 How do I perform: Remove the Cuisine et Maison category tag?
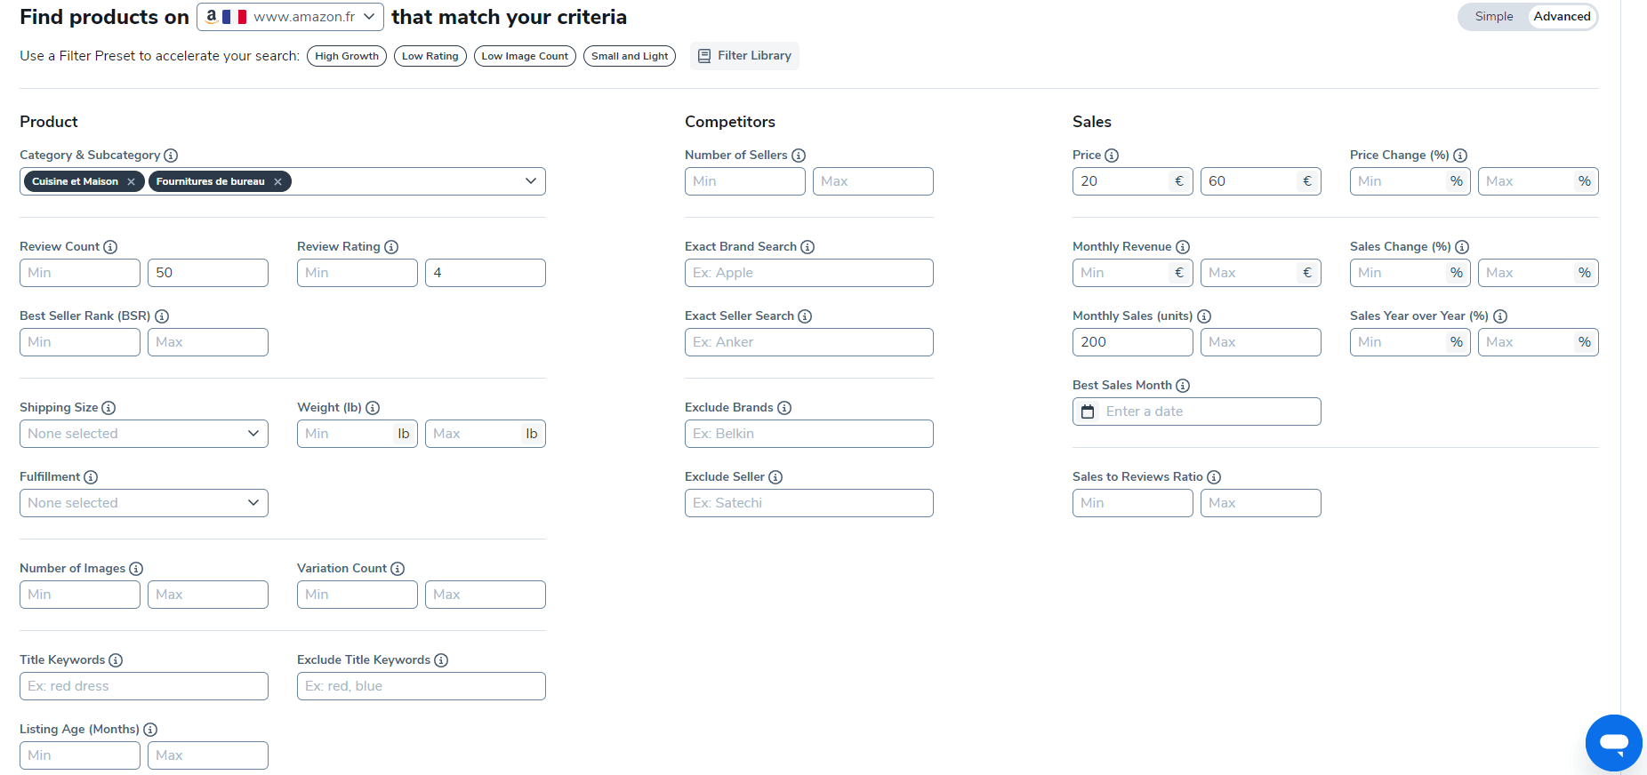tap(132, 181)
